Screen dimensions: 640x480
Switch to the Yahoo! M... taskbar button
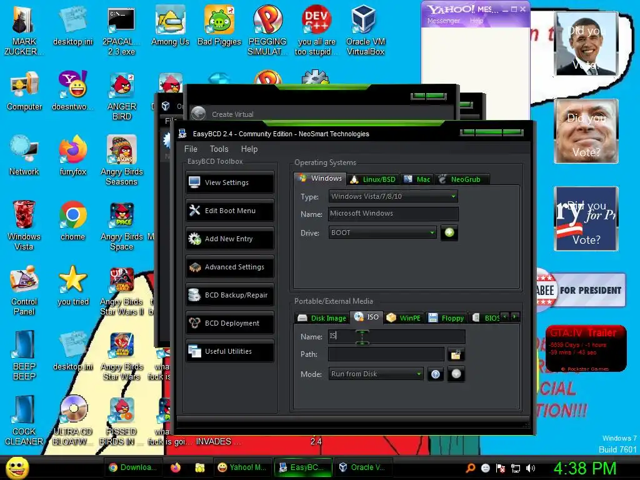241,467
